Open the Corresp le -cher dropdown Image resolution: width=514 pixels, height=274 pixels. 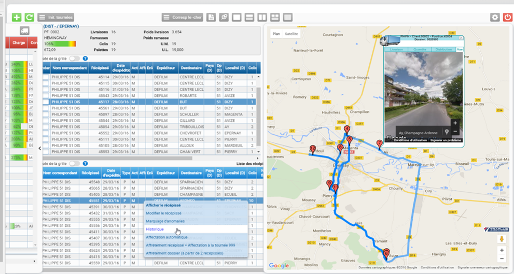(182, 18)
